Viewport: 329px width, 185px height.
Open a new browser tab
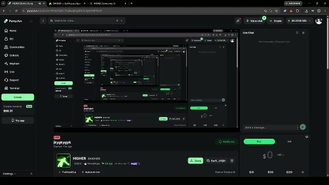coord(132,4)
